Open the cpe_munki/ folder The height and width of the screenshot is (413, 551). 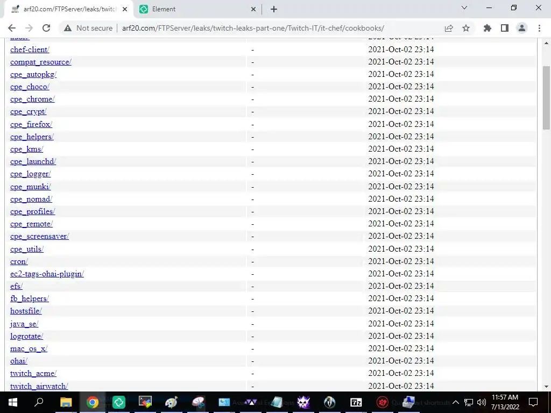31,187
